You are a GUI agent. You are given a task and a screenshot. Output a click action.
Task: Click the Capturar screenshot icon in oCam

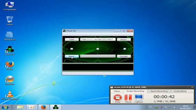click(x=139, y=98)
